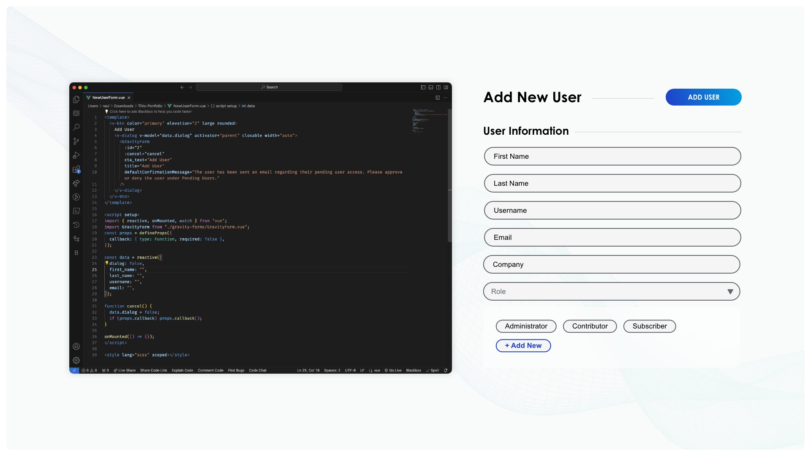Click the Blackbox B icon in activity bar
The height and width of the screenshot is (456, 811).
(x=76, y=252)
